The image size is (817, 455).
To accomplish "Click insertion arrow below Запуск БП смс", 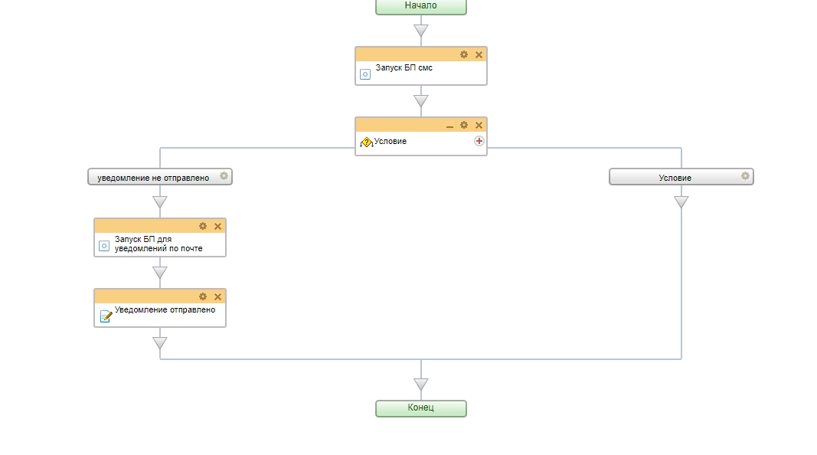I will (420, 101).
